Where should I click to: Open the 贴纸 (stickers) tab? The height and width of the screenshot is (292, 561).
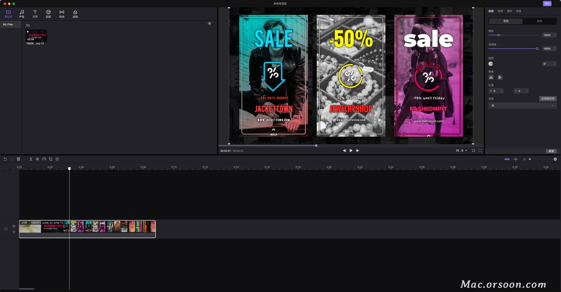coord(49,14)
